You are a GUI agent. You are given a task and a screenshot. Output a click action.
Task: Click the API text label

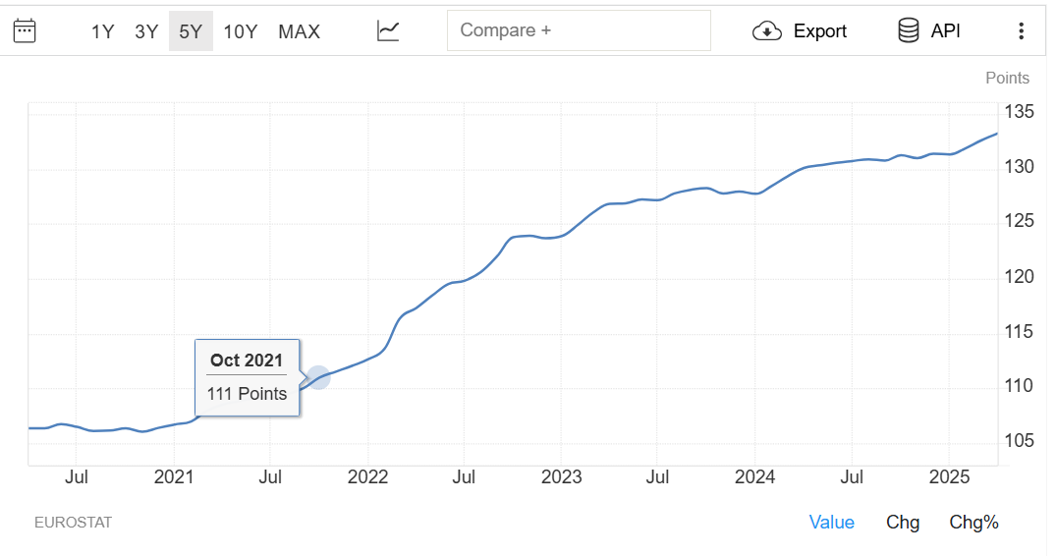click(945, 31)
